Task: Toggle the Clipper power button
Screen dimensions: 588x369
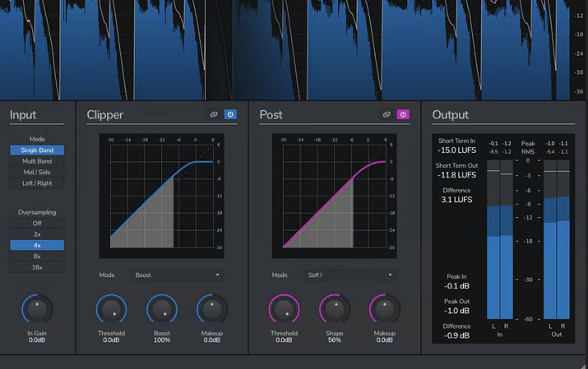Action: coord(230,115)
